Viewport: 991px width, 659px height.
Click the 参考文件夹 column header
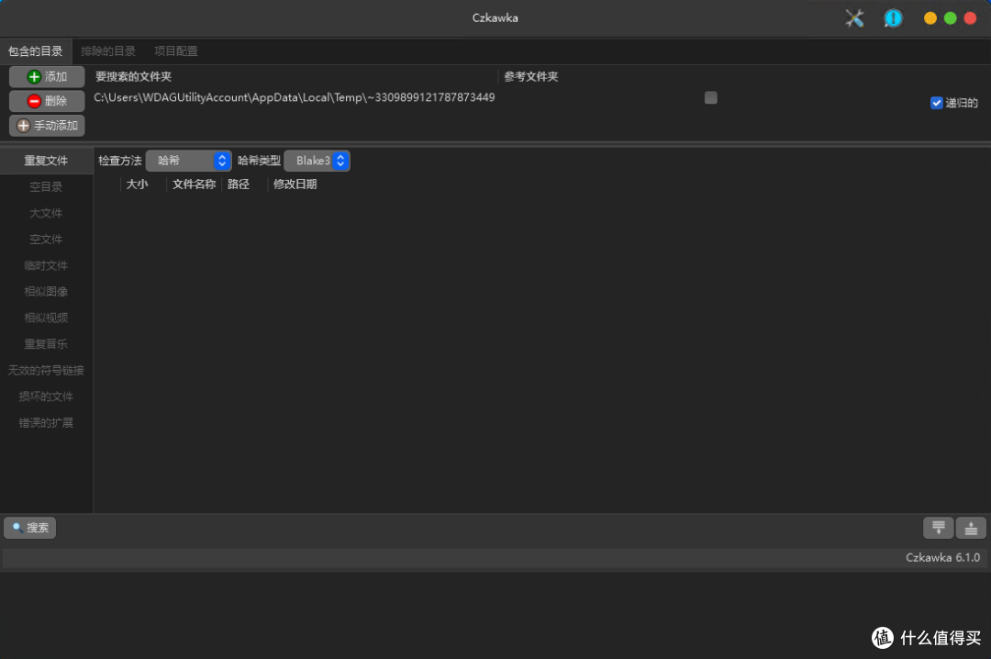531,76
